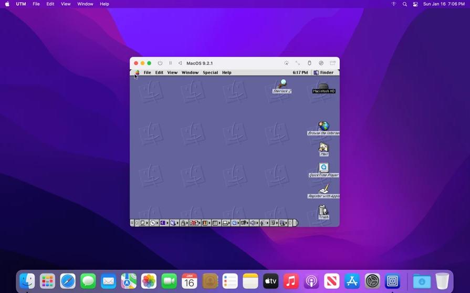Select the Trash icon on the Mac OS 9 desktop

(x=323, y=212)
